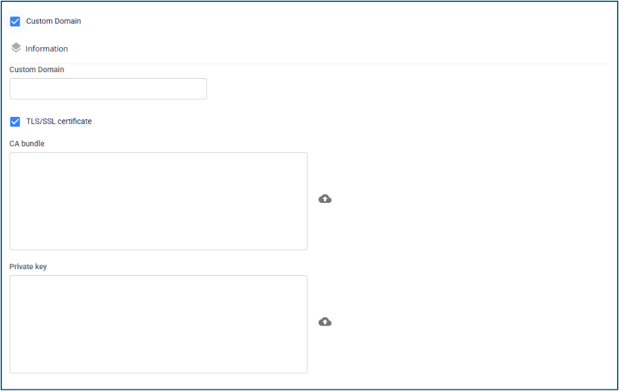
Task: Uncheck the Custom Domain checkbox
Action: coord(15,22)
